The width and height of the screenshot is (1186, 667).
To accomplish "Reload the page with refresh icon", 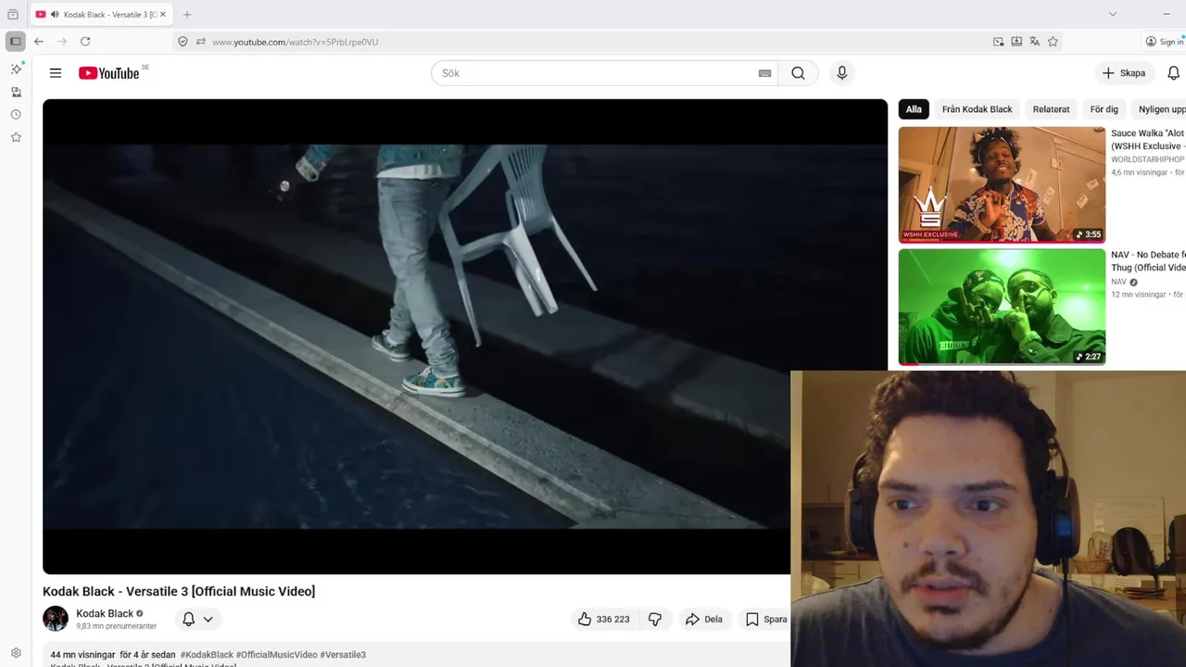I will click(85, 42).
